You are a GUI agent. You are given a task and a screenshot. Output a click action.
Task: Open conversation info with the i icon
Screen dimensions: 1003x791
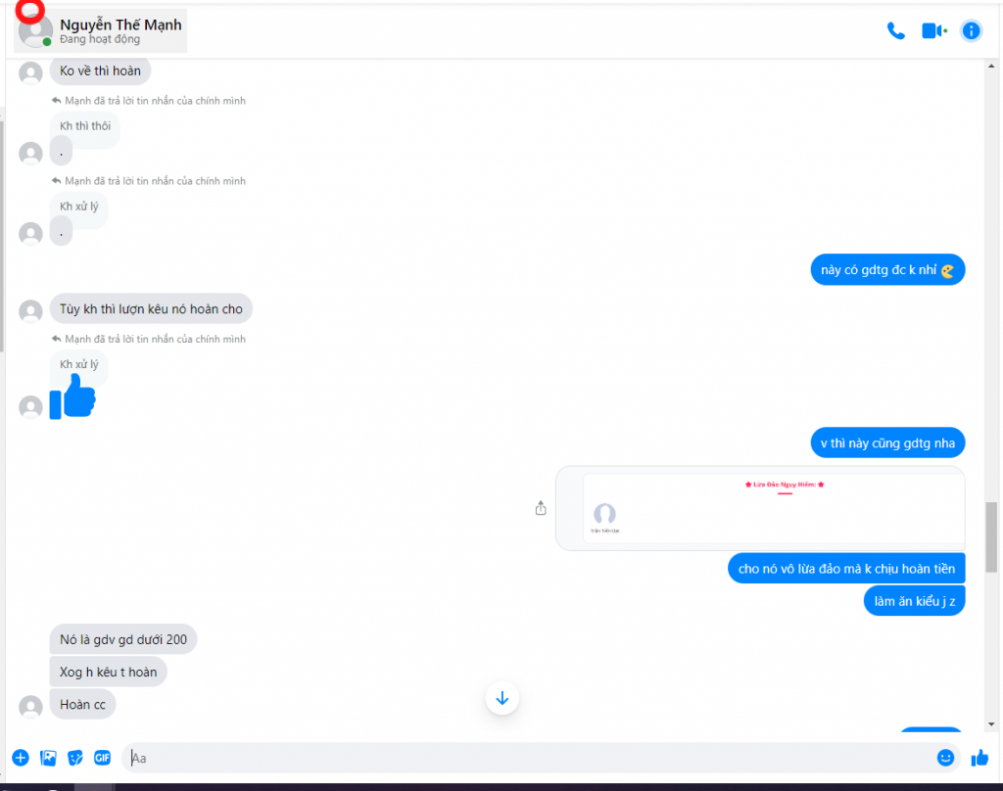pos(971,30)
